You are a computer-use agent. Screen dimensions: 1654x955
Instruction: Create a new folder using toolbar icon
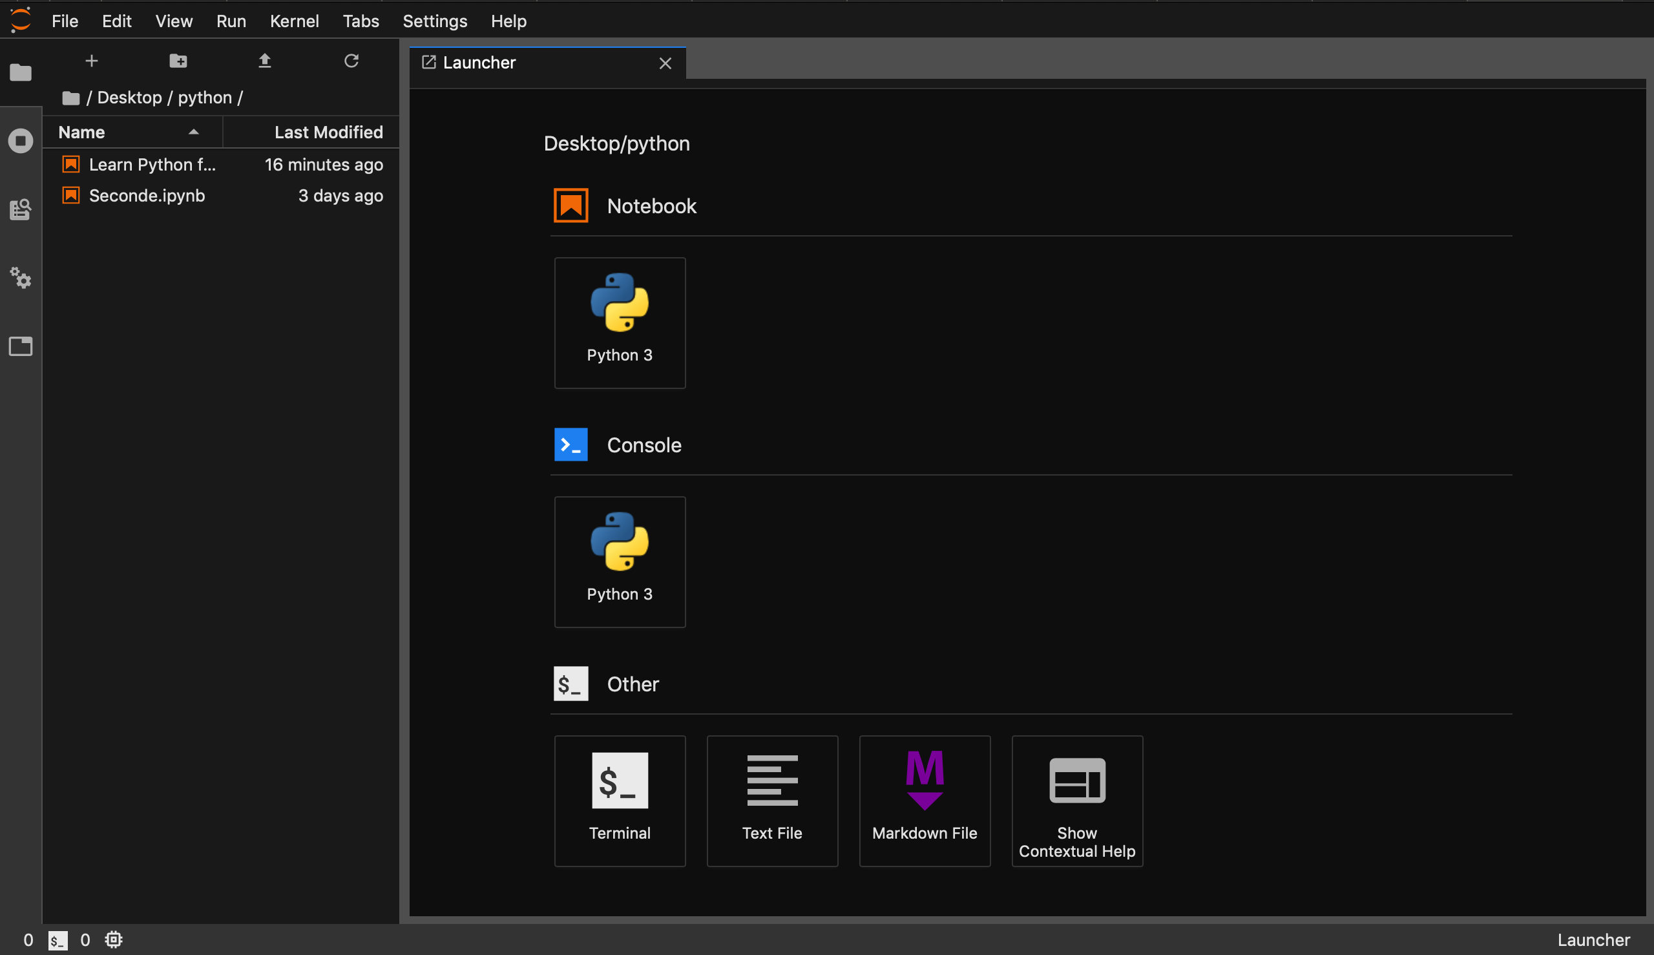(x=178, y=61)
